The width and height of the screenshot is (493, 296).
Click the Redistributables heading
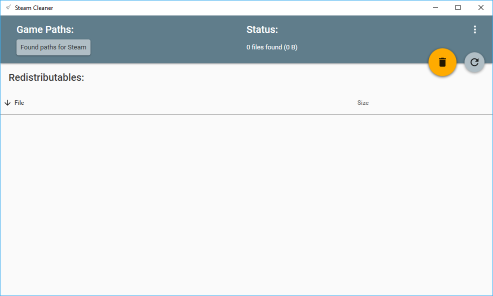pyautogui.click(x=46, y=77)
